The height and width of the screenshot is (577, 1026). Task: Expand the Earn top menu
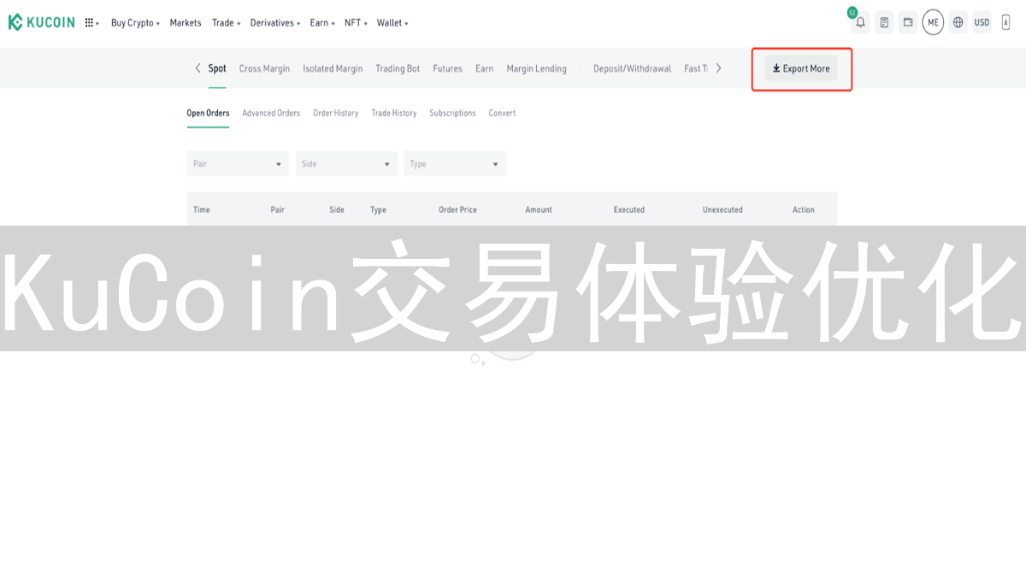pos(321,23)
